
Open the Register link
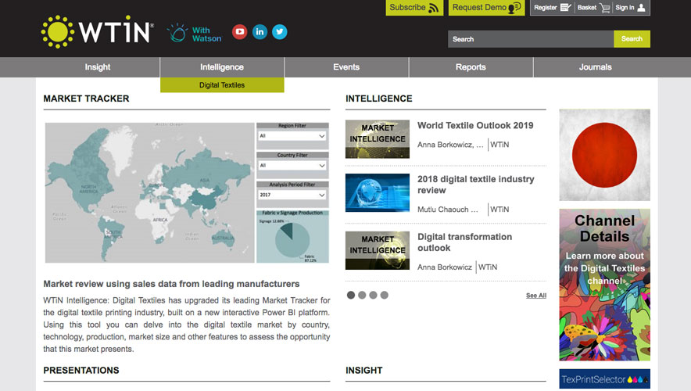[553, 8]
